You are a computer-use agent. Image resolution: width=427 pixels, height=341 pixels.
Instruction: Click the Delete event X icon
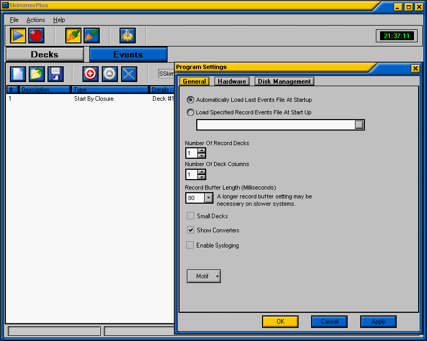pyautogui.click(x=129, y=74)
